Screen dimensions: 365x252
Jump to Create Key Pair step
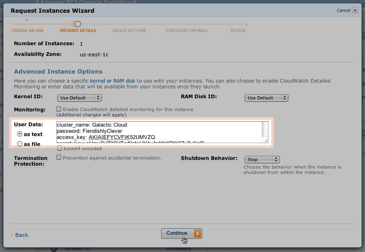[x=129, y=31]
